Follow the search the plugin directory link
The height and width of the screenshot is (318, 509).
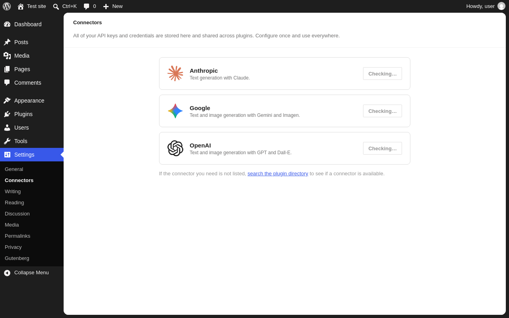pyautogui.click(x=278, y=174)
